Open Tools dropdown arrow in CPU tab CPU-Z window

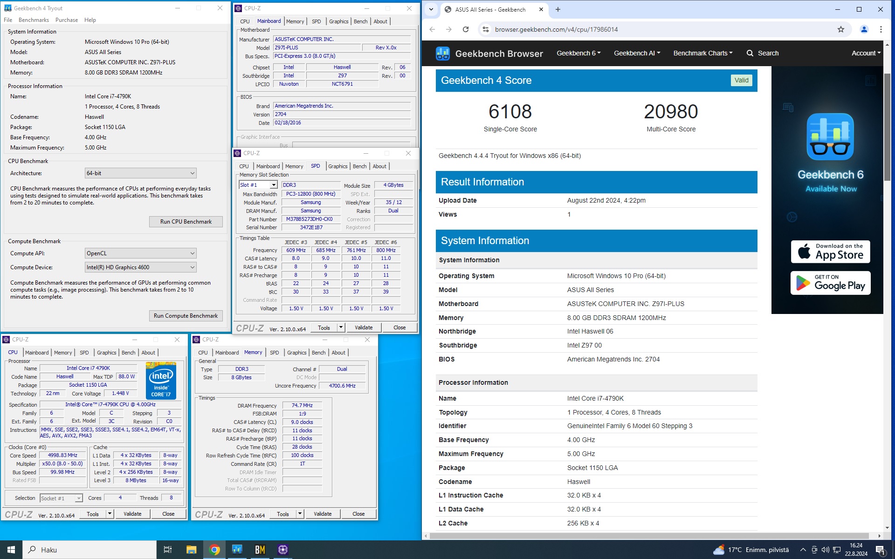110,514
